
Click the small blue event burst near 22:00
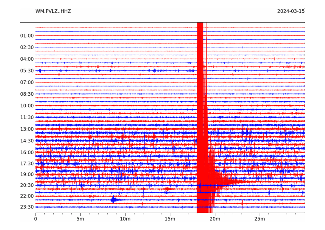click(114, 200)
